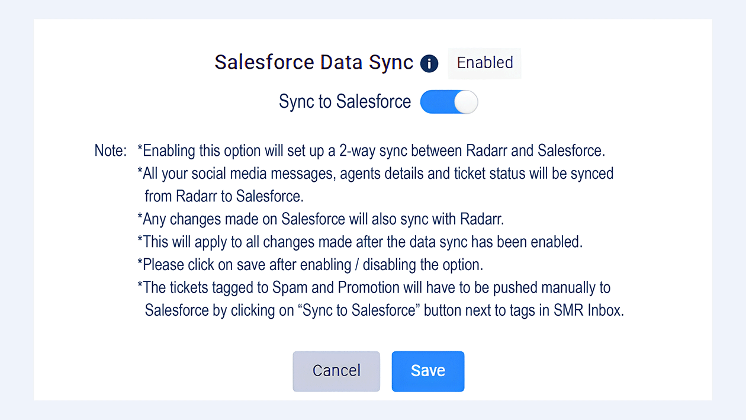
Task: Click the Save button
Action: [x=427, y=371]
